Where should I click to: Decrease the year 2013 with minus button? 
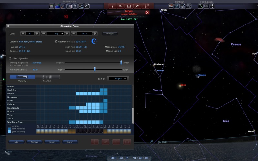coord(74,33)
